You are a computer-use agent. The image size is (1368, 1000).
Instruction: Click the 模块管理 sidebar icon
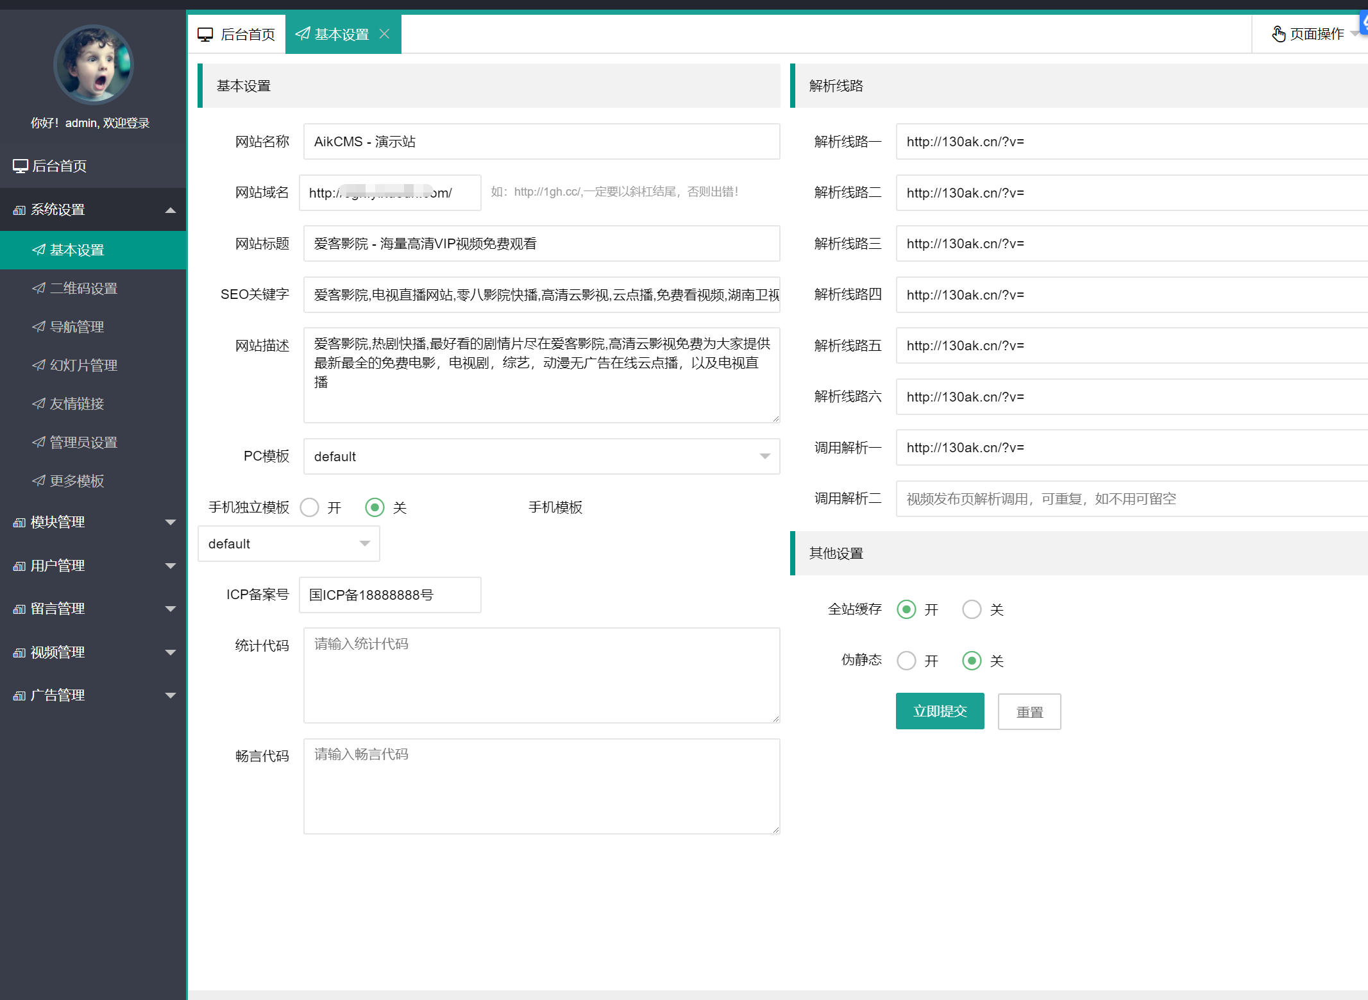18,522
